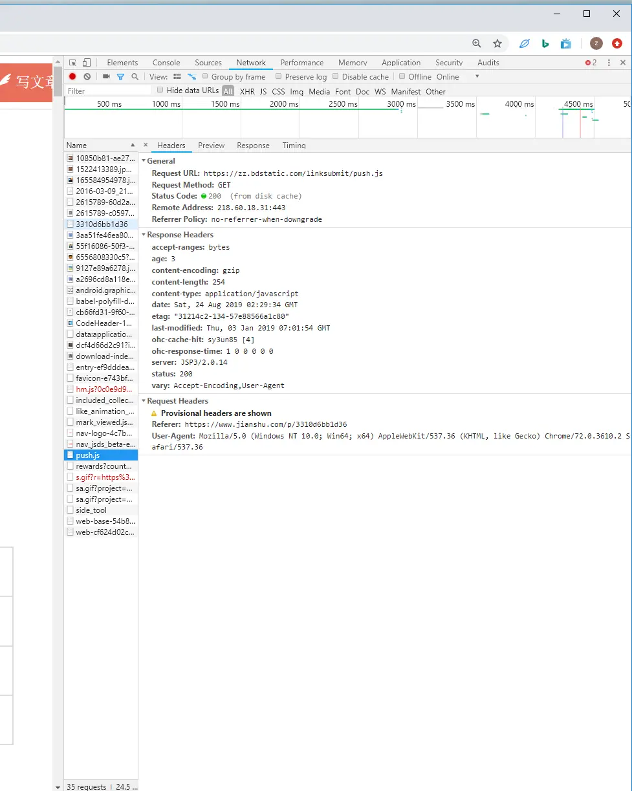Select large request rows view icon
Screen dimensions: 632x791
click(x=177, y=76)
